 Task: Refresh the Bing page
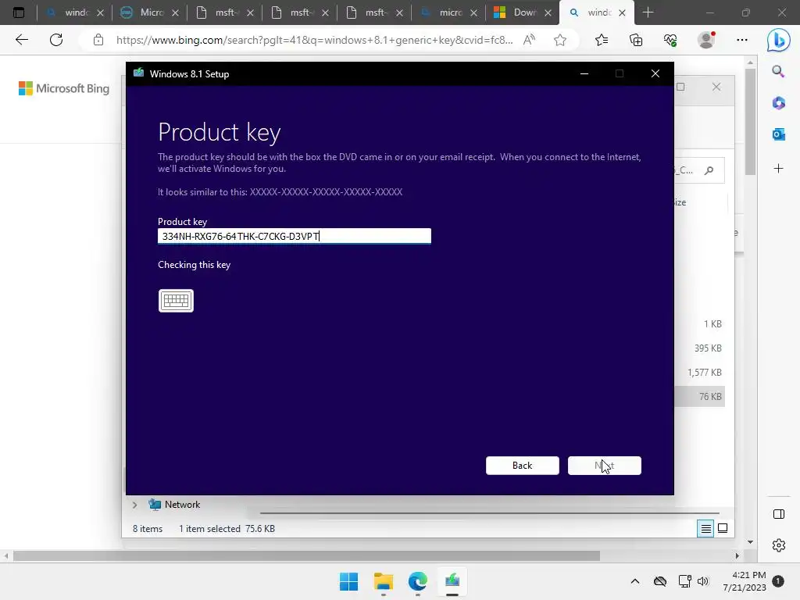click(56, 40)
